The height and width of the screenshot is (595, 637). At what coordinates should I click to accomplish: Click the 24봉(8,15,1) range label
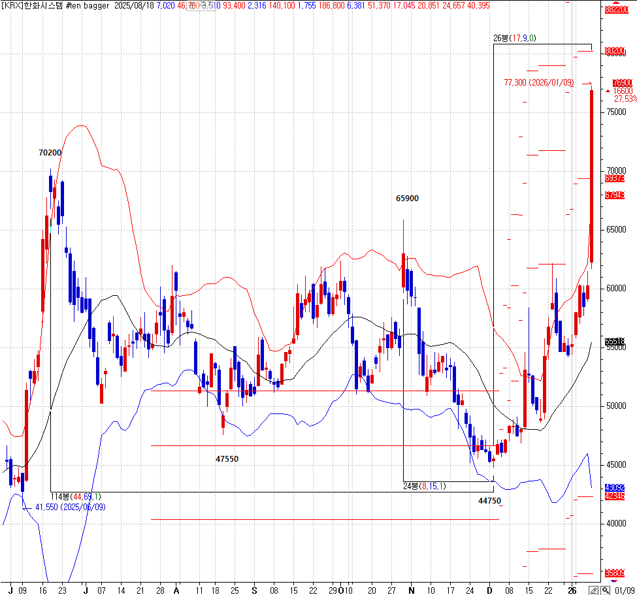coord(425,486)
